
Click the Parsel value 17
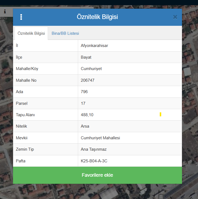click(83, 103)
